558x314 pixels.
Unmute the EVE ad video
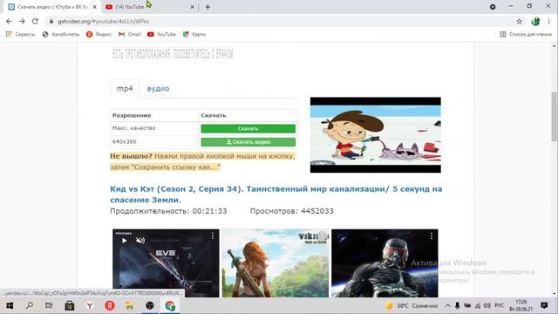point(140,241)
